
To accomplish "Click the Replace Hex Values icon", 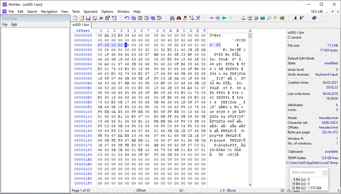I will (198, 18).
